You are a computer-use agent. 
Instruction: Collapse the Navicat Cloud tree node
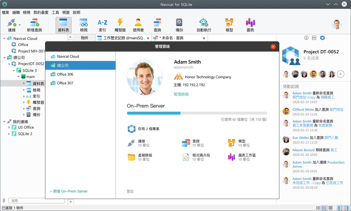4,38
